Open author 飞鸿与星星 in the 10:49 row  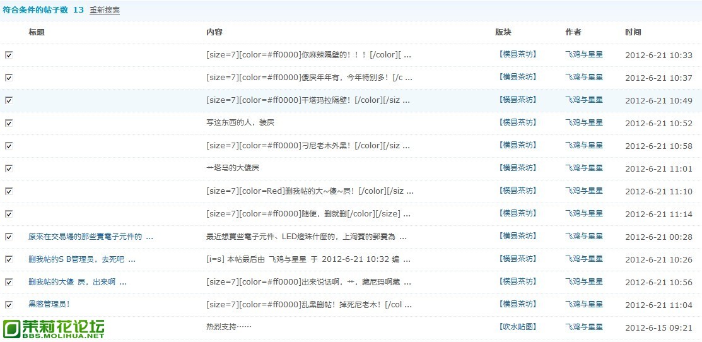[x=584, y=100]
